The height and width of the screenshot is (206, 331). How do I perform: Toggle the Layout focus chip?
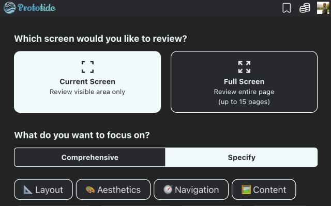tap(43, 190)
